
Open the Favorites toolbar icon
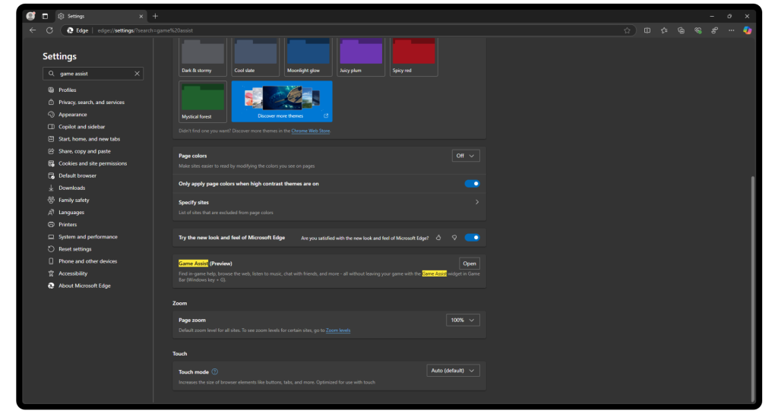pos(664,30)
